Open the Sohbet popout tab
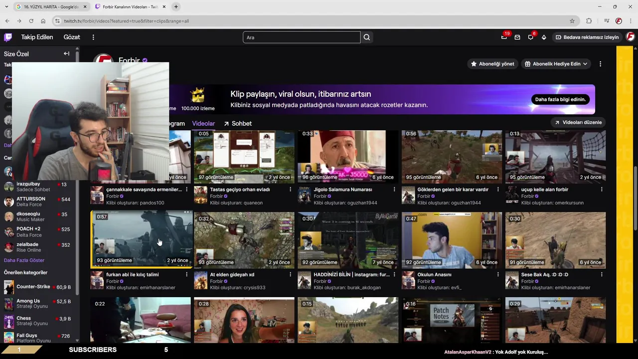The width and height of the screenshot is (638, 359). coord(238,124)
